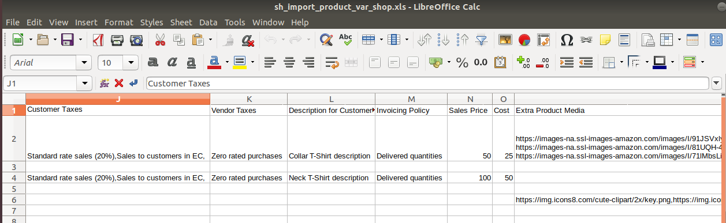Select the Cut scissors icon
This screenshot has width=726, height=223.
tap(160, 40)
